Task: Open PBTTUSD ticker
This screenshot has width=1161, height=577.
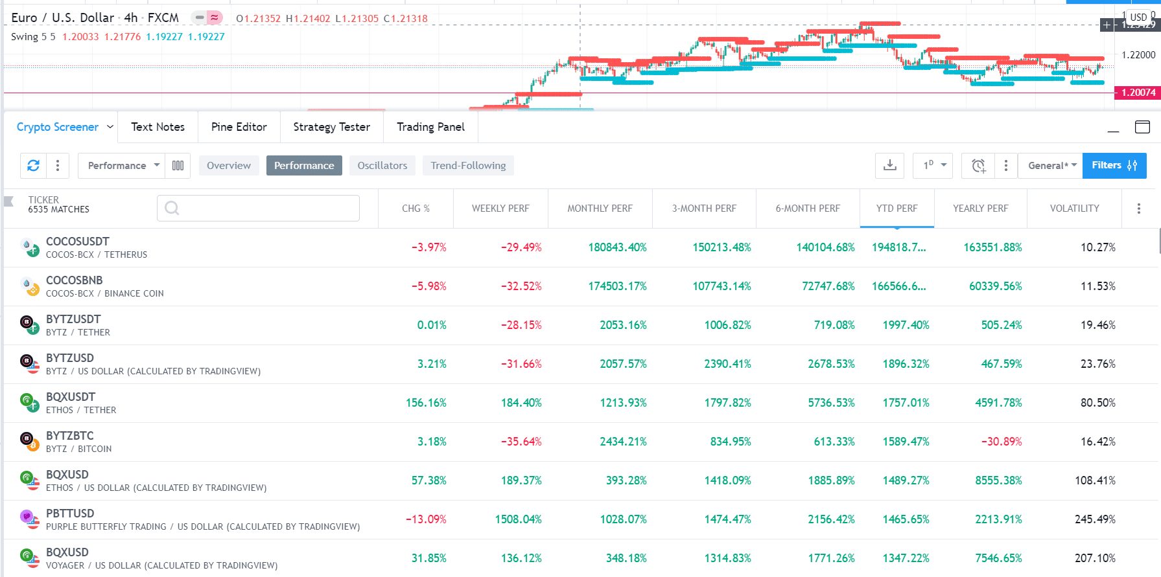Action: (70, 514)
